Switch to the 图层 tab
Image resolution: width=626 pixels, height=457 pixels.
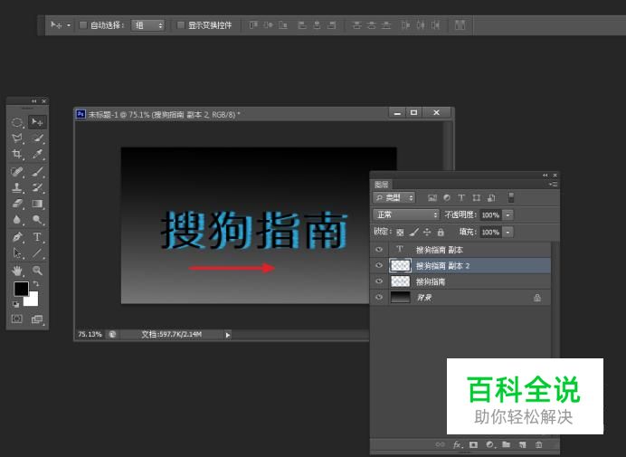tap(382, 185)
